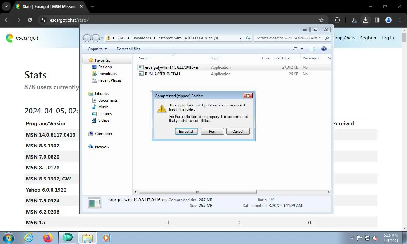Open Pictures library

(x=105, y=114)
